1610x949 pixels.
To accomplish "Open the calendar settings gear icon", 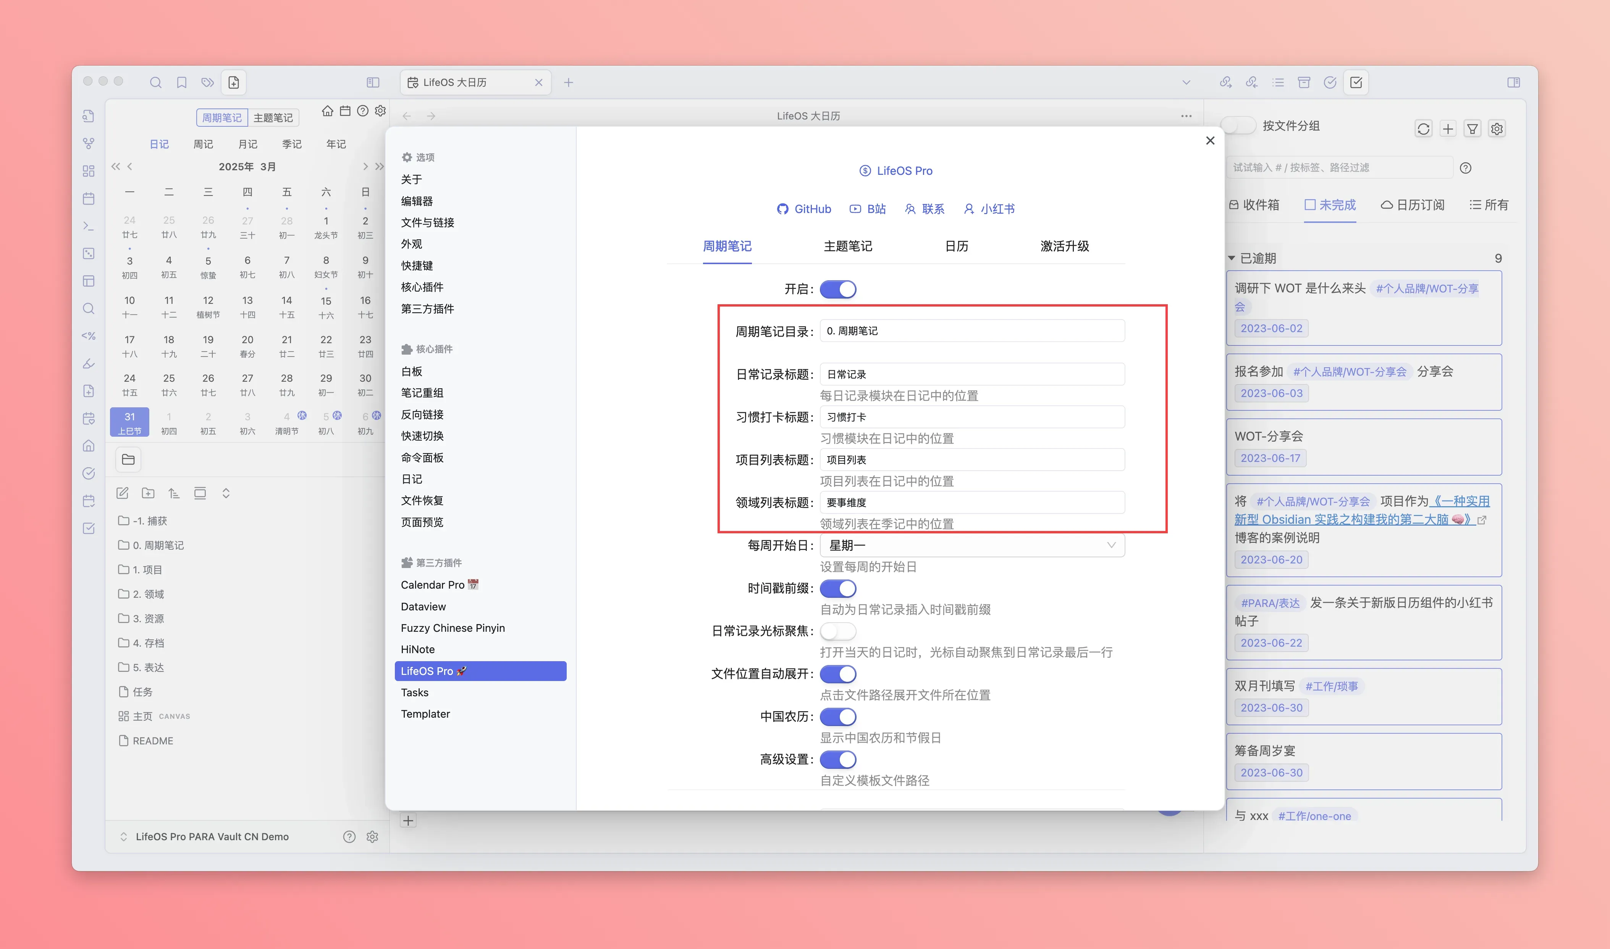I will coord(381,111).
